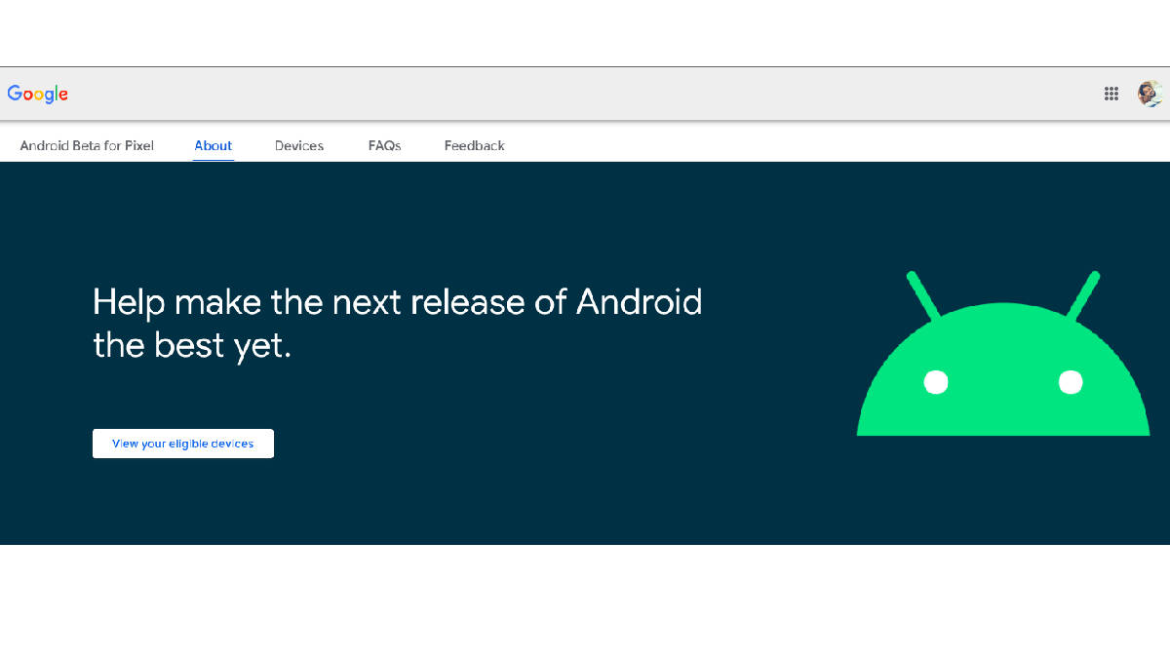Click View your eligible devices button
The height and width of the screenshot is (658, 1170).
coord(182,443)
